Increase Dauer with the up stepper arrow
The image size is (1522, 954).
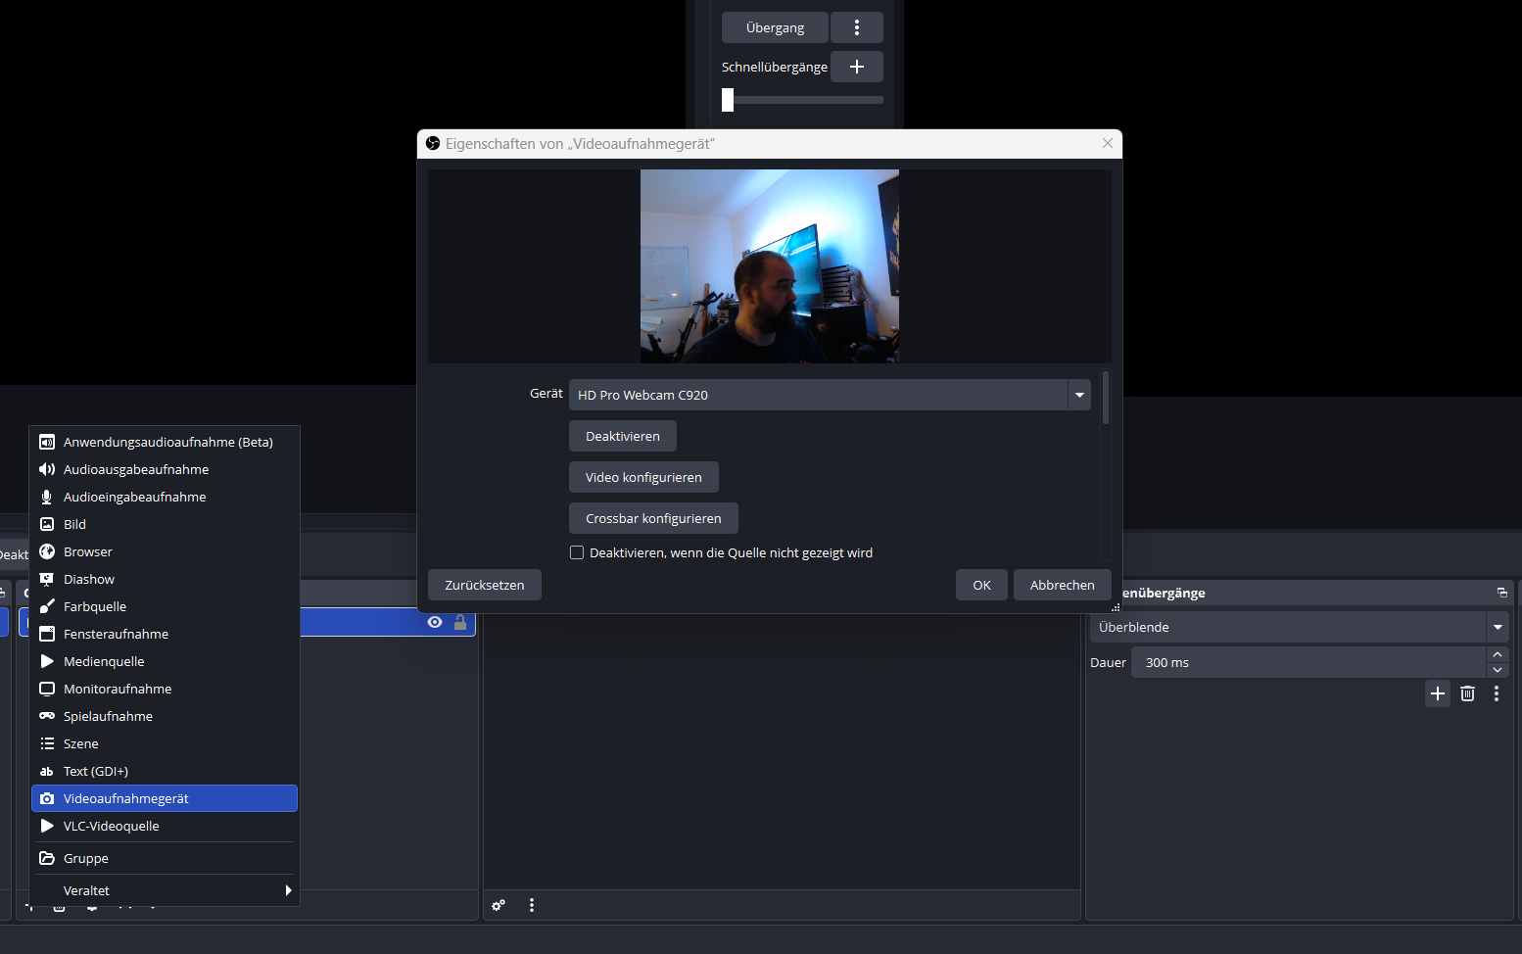pos(1497,654)
